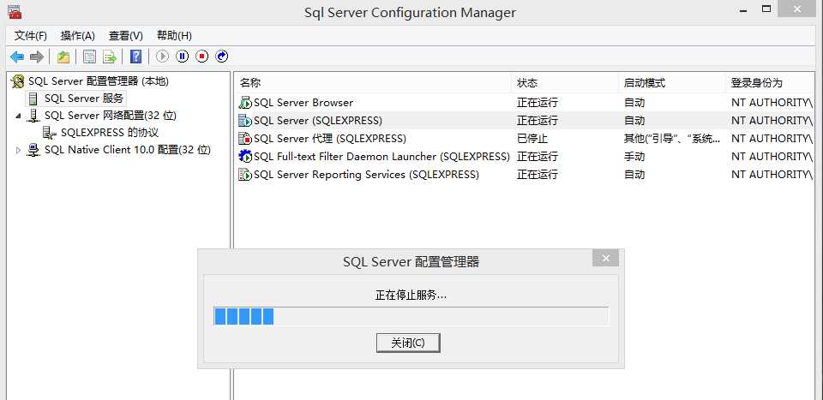Close the SQL Server 配置管理器 dialog with X
Image resolution: width=823 pixels, height=400 pixels.
(x=606, y=258)
